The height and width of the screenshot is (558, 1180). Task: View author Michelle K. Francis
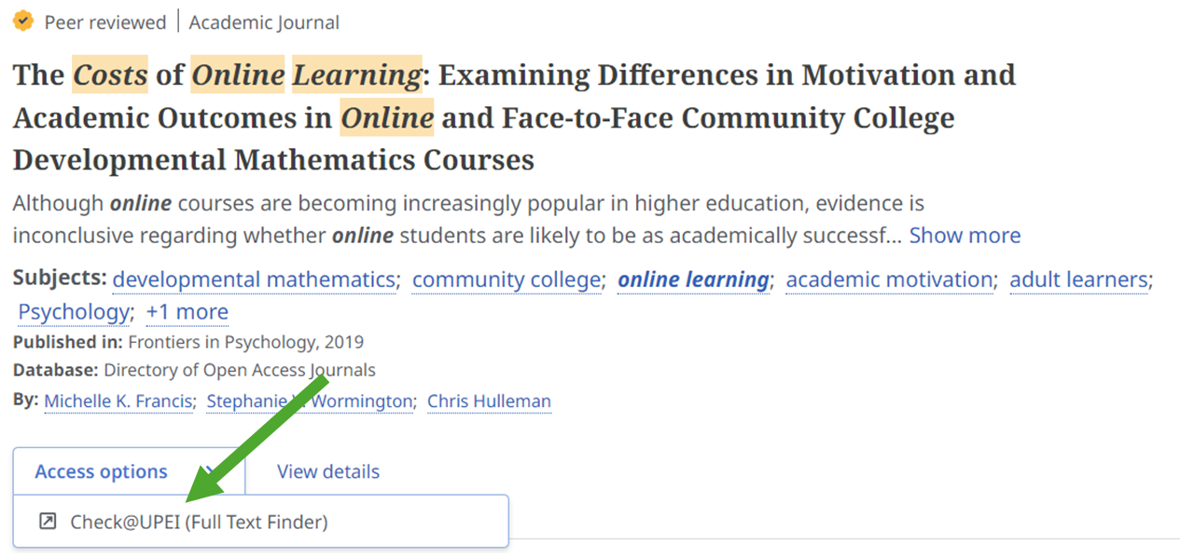(118, 401)
